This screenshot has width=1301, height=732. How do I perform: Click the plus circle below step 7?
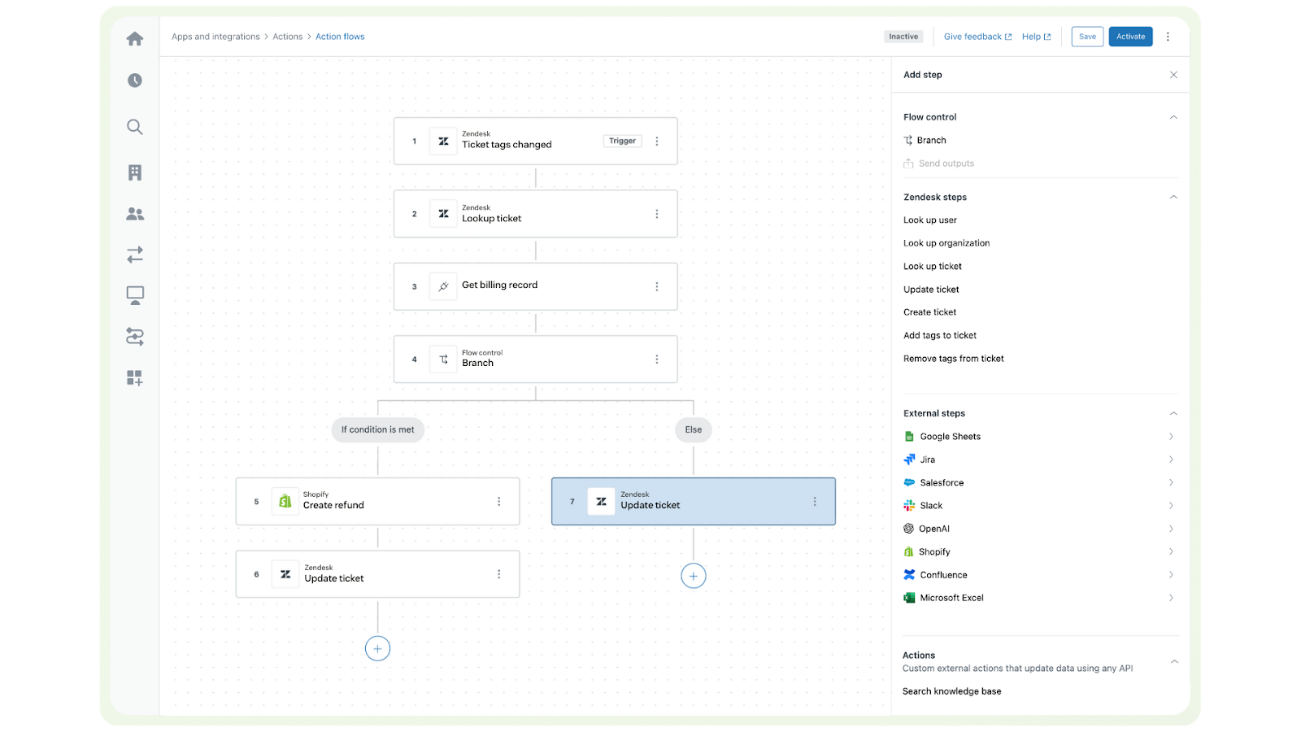(693, 576)
